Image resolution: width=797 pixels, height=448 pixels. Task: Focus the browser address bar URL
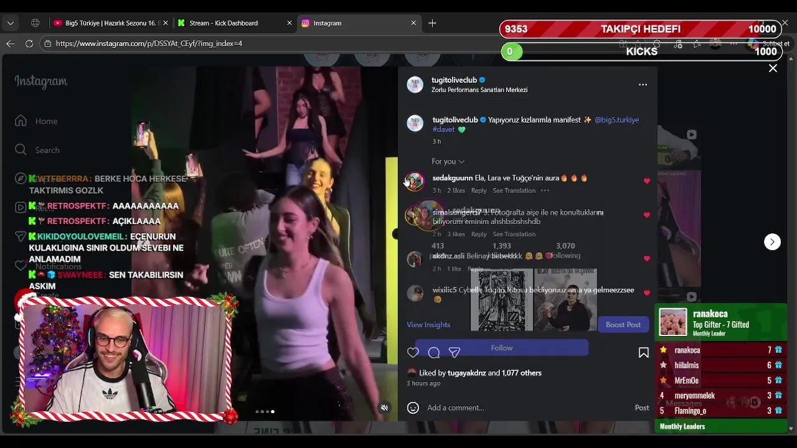coord(149,44)
